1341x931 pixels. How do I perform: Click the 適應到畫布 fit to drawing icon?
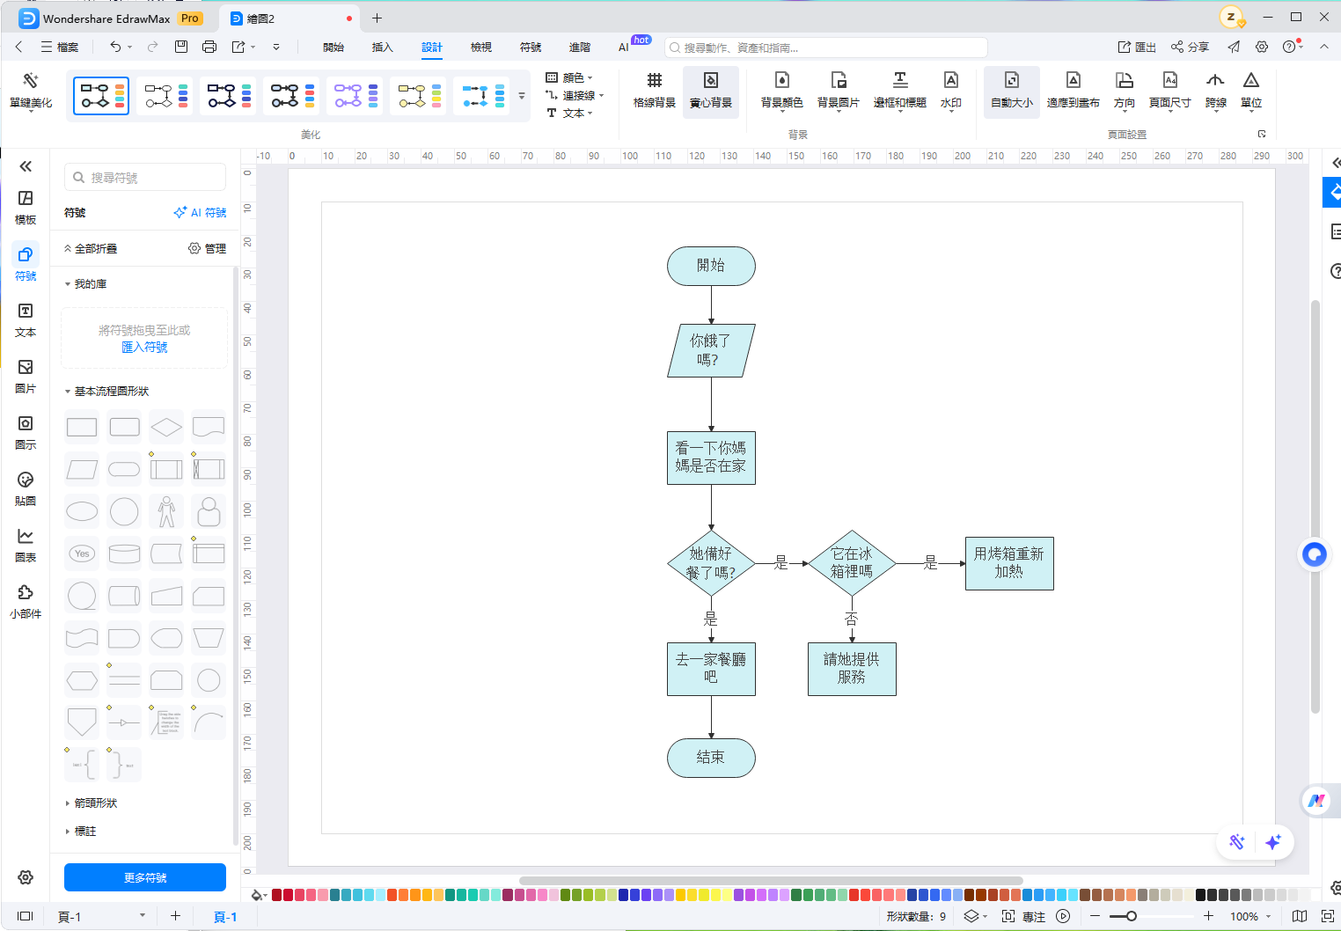1074,91
